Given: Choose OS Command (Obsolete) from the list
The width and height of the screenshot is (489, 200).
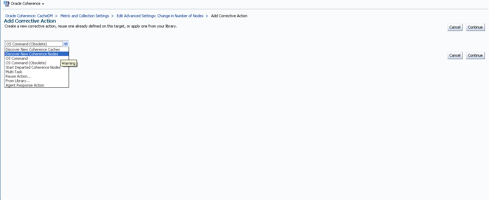Looking at the screenshot, I should click(37, 63).
